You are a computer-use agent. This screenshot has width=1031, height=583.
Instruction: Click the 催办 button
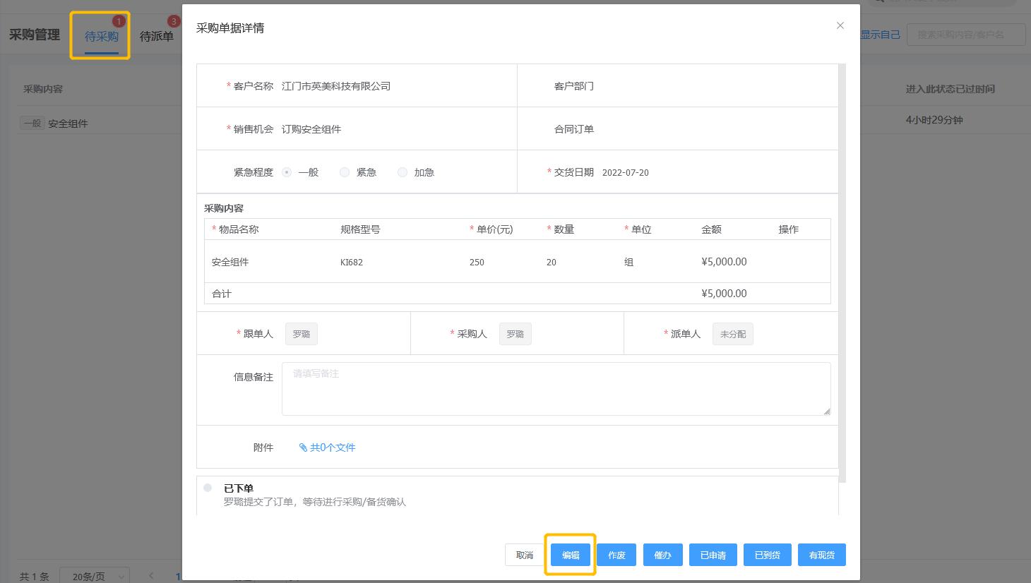(662, 555)
